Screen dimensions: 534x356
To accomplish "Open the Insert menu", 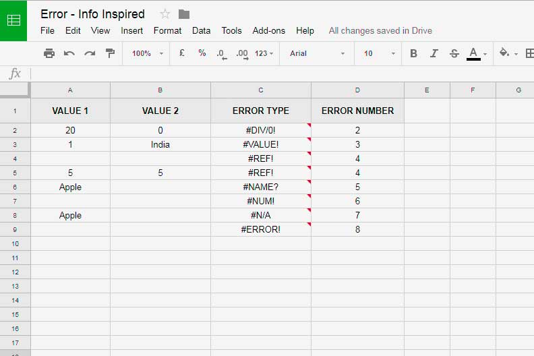I will 131,30.
